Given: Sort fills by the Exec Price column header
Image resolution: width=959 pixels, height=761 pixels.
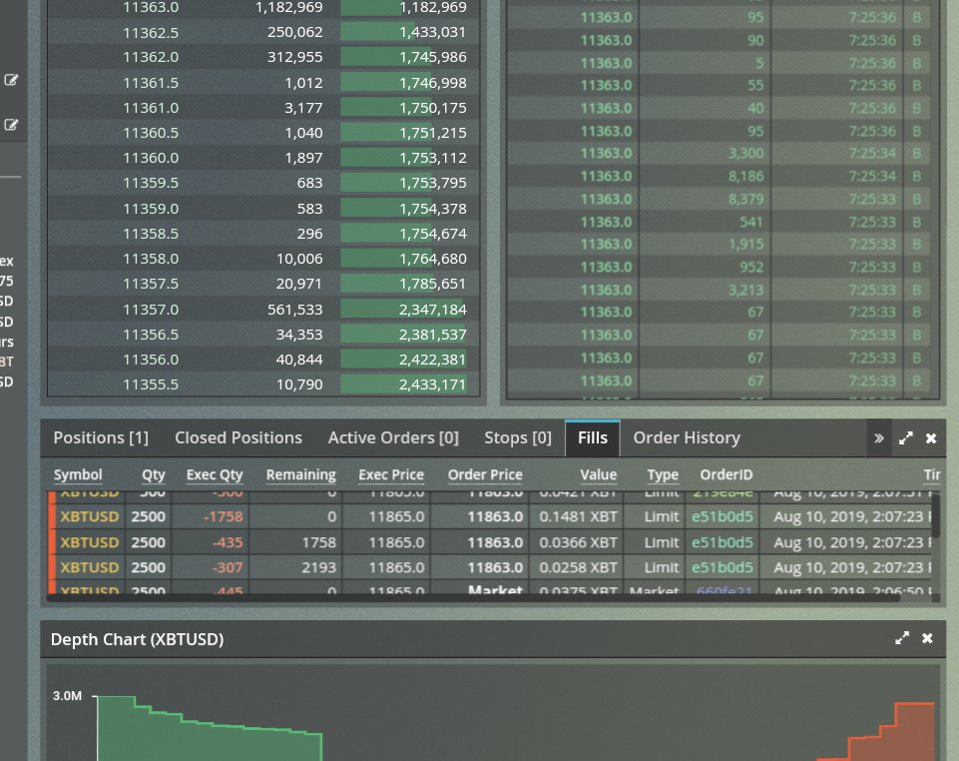Looking at the screenshot, I should pos(391,474).
